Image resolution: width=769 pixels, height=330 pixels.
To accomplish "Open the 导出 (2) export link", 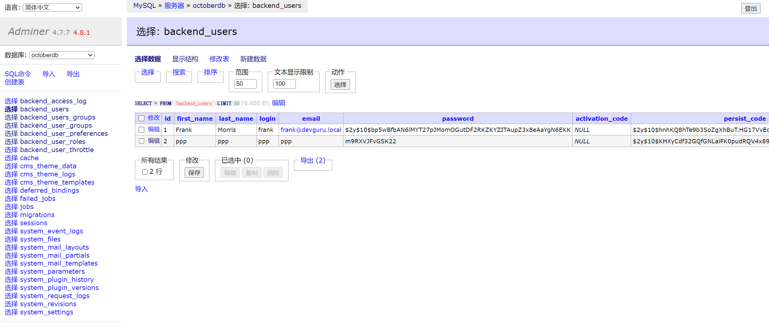I will tap(313, 160).
